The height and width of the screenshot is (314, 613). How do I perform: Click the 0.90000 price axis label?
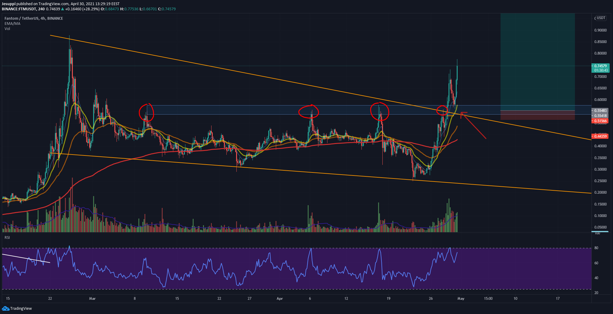(600, 30)
